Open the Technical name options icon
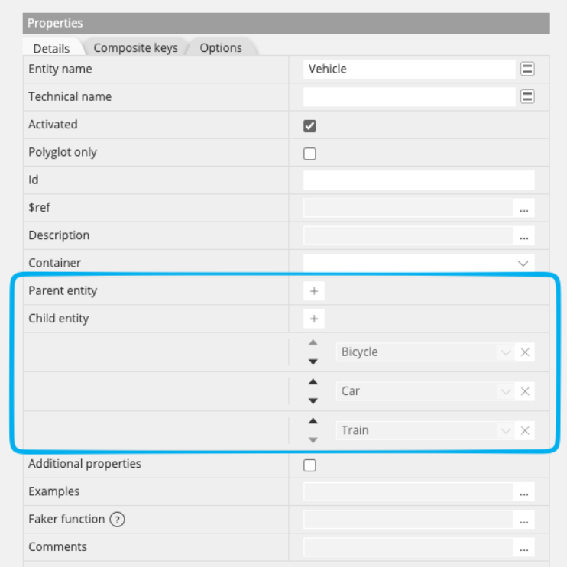This screenshot has width=567, height=567. coord(527,96)
